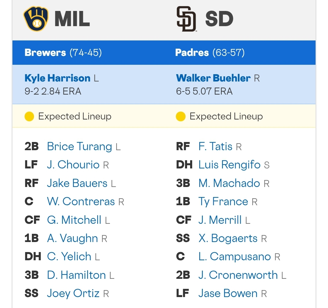
Task: Open C. Yelich player link
Action: pos(69,257)
